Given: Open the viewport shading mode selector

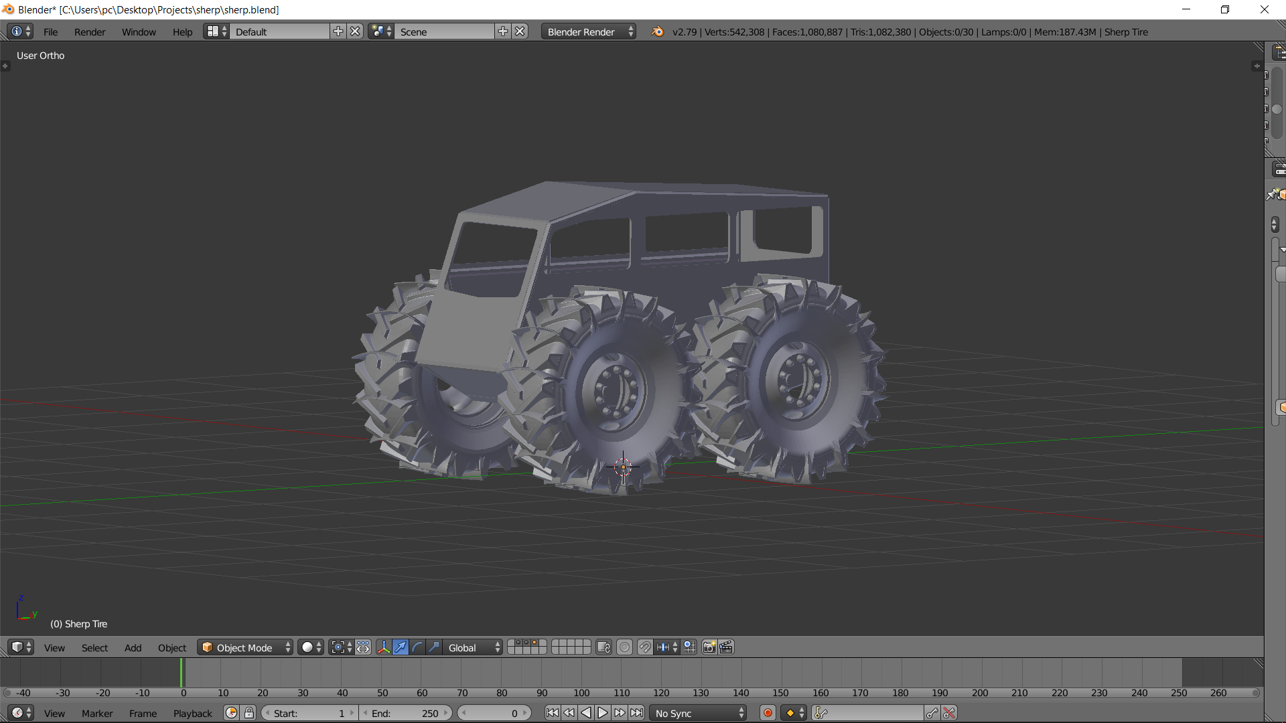Looking at the screenshot, I should coord(311,647).
